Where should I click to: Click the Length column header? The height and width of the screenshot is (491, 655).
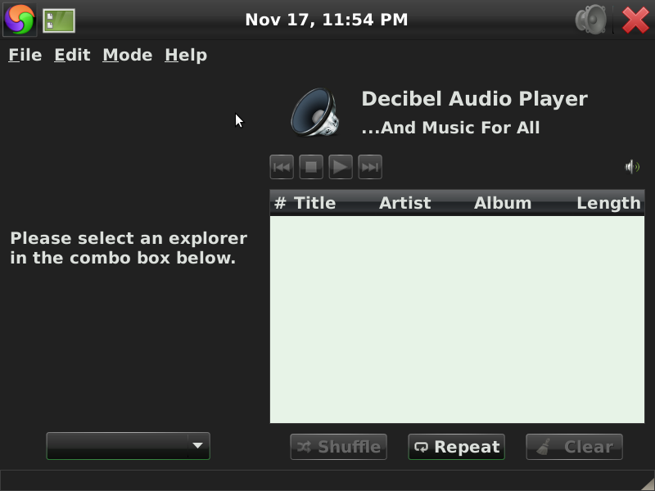coord(608,203)
